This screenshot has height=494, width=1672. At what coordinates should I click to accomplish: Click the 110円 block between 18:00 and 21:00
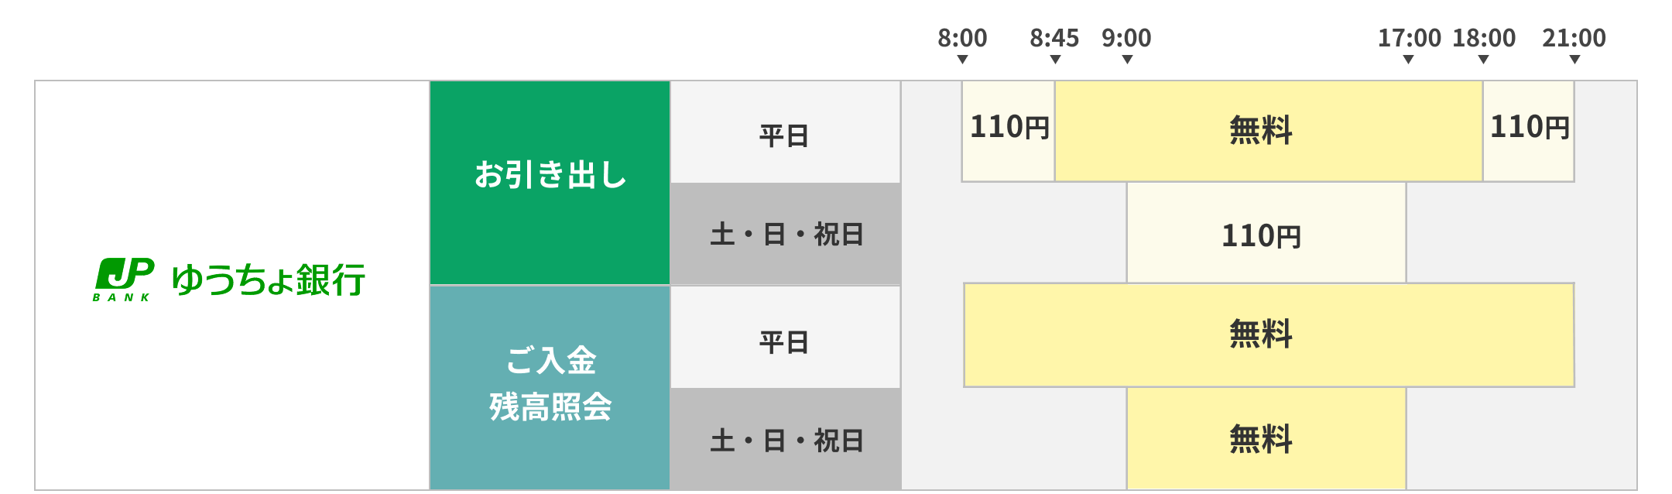coord(1529,130)
